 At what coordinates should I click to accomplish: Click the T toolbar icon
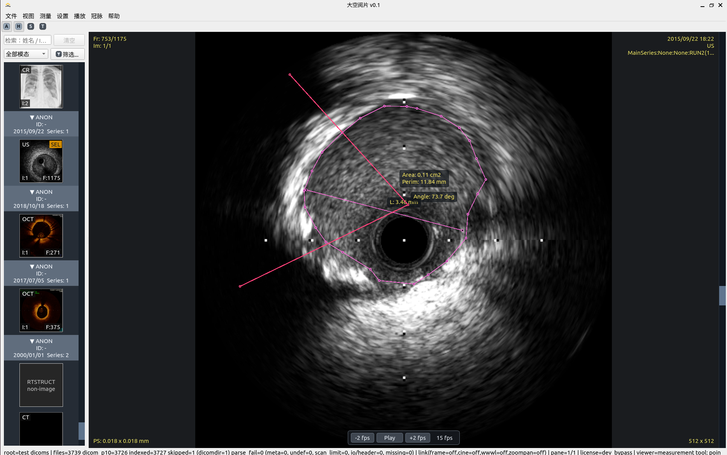[x=43, y=26]
